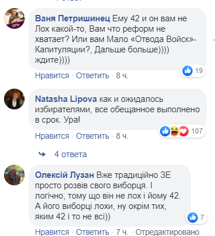The height and width of the screenshot is (236, 215).
Task: Click the heart reaction icon
Action: pos(184,131)
